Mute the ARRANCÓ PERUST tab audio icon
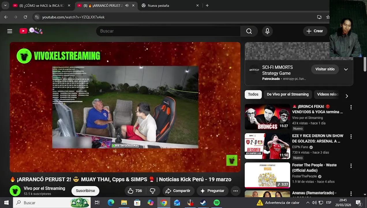Image resolution: width=367 pixels, height=208 pixels. [x=127, y=5]
